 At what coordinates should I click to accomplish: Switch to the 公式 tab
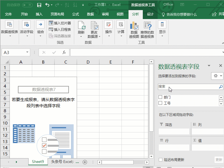pyautogui.click(x=75, y=14)
